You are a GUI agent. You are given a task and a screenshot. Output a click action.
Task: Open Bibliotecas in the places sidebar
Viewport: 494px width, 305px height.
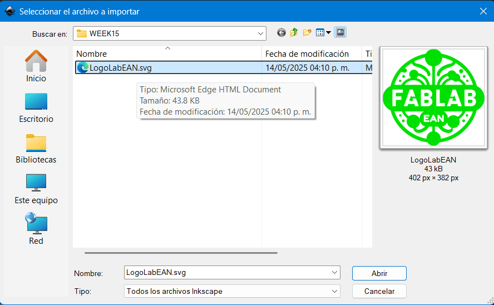point(36,149)
